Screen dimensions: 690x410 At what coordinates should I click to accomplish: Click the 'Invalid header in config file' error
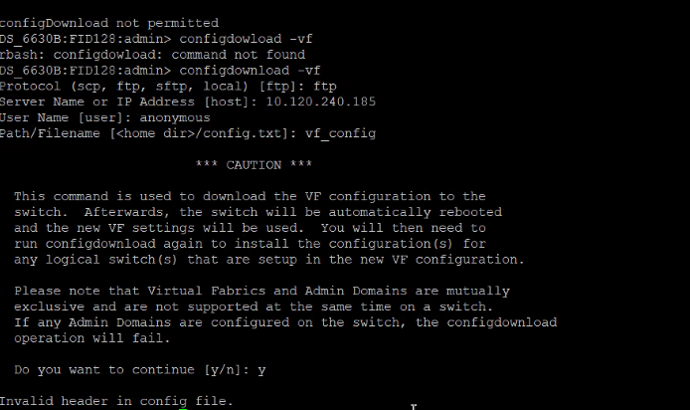(116, 401)
